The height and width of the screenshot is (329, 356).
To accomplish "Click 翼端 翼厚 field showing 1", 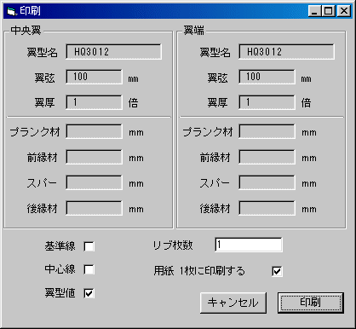I will pos(267,102).
